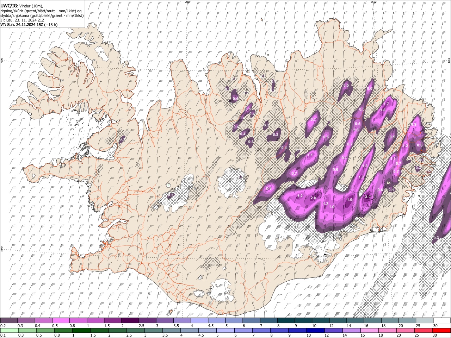Screen dimensions: 451x338
Task: Click the 0.2 label in upper legend
Action: [3, 326]
